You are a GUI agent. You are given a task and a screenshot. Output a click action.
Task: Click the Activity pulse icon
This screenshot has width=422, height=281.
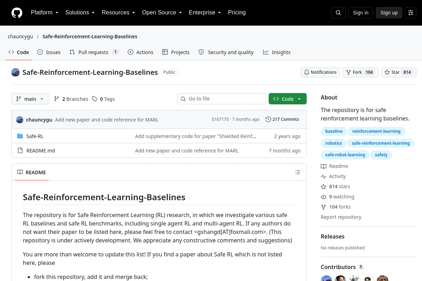(324, 176)
